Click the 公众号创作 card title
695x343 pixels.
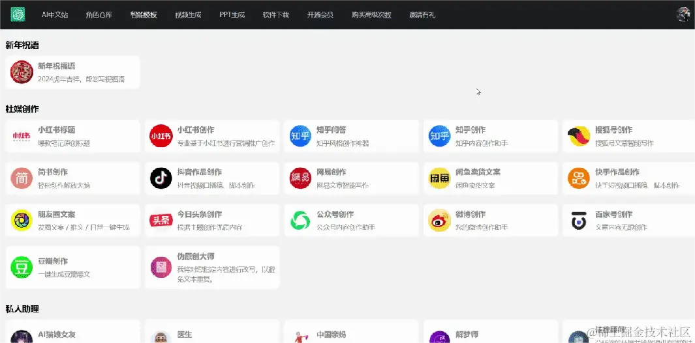335,214
